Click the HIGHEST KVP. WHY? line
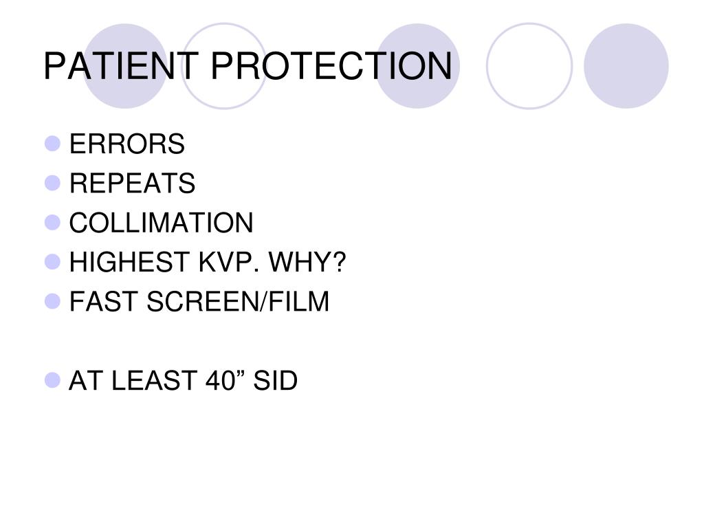This screenshot has width=704, height=528. tap(208, 262)
